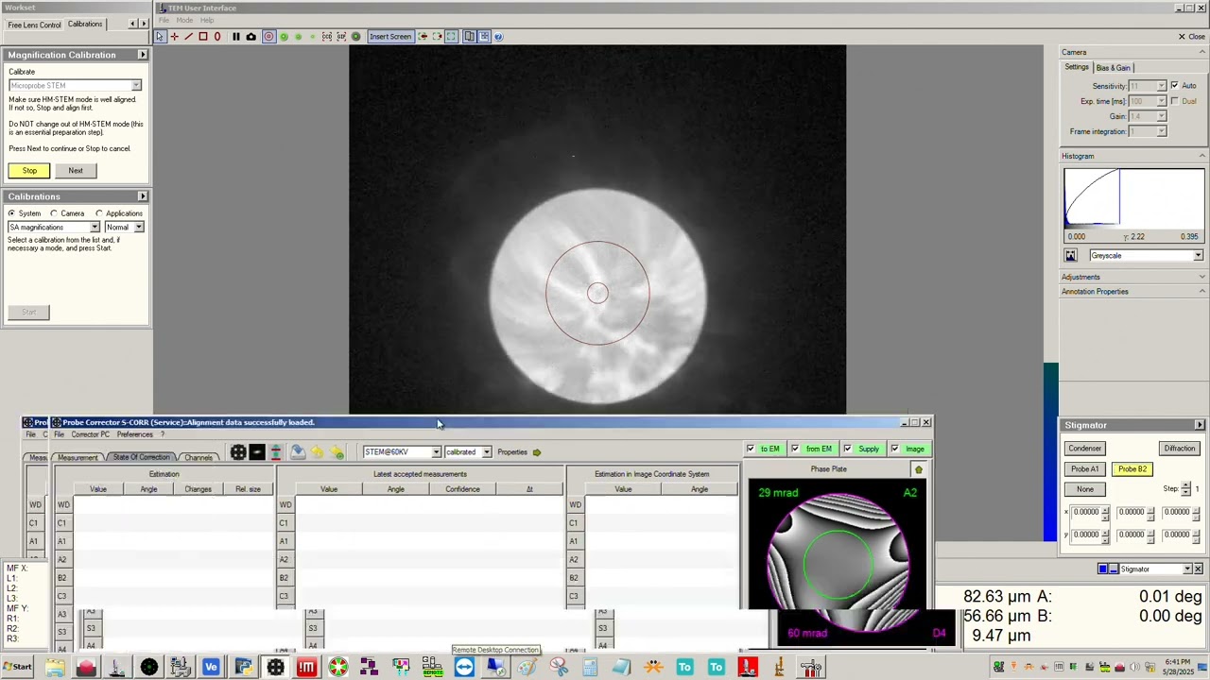
Task: Click the histogram gamma curve display
Action: [x=1133, y=198]
